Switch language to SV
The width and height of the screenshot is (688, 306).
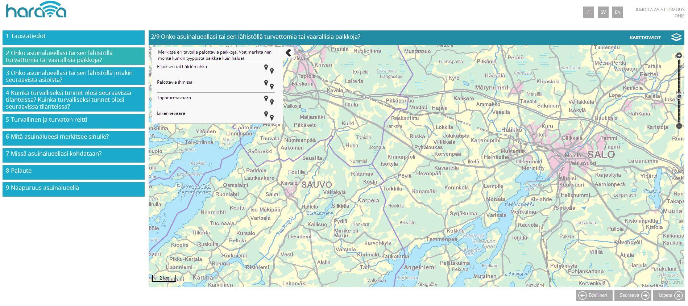[603, 12]
